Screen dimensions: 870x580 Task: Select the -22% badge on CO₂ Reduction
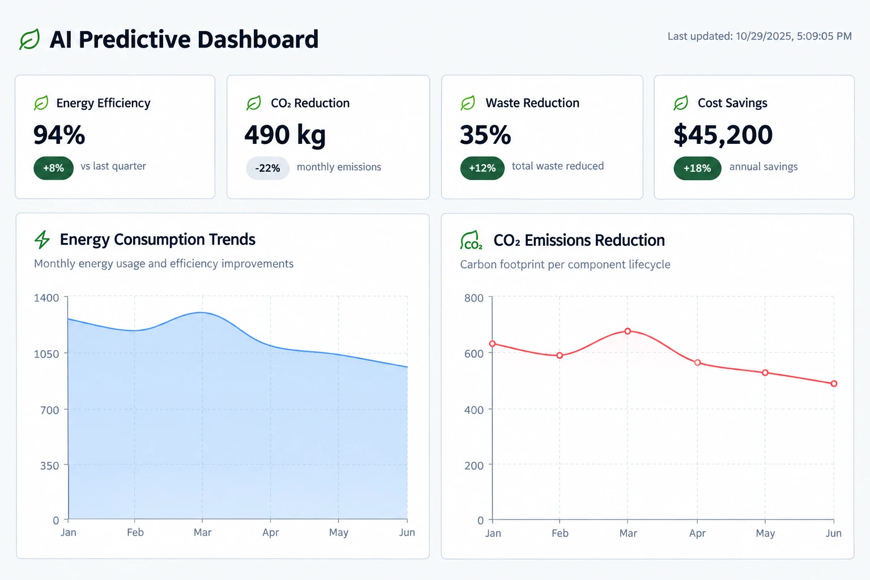[x=267, y=168]
